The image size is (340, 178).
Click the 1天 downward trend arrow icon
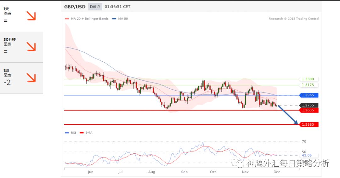click(31, 16)
